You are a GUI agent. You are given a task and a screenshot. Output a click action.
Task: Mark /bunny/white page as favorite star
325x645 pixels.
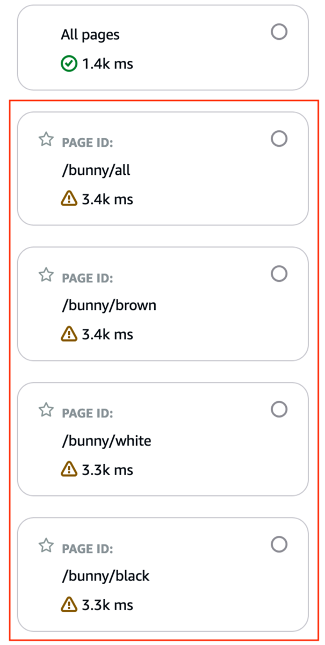tap(46, 410)
